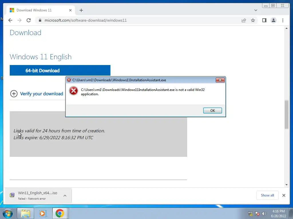
Task: Click the red error icon in dialog
Action: click(74, 91)
